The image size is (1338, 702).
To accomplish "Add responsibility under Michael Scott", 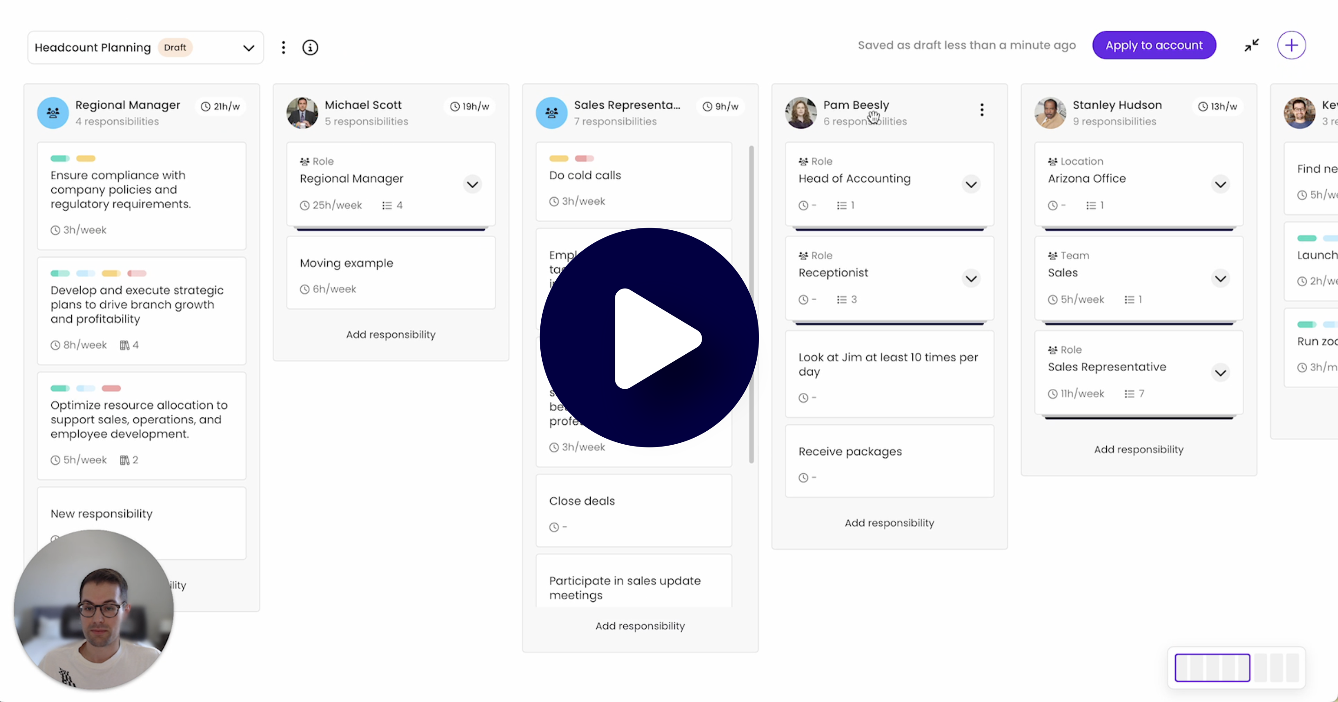I will pos(391,334).
